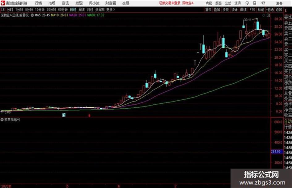Click the 证券交易未登录 login link
The height and width of the screenshot is (188, 292).
(x=170, y=3)
